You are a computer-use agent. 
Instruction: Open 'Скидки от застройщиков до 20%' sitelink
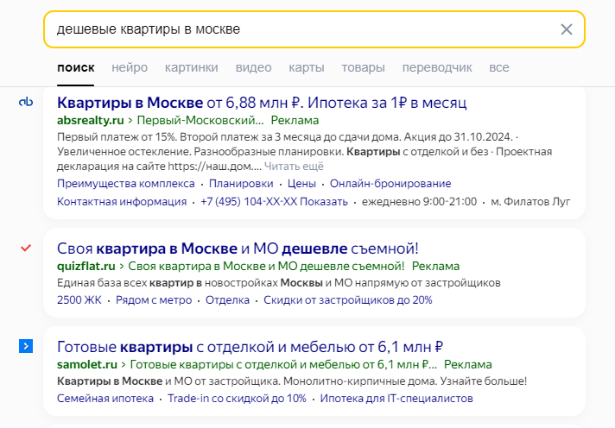(347, 299)
